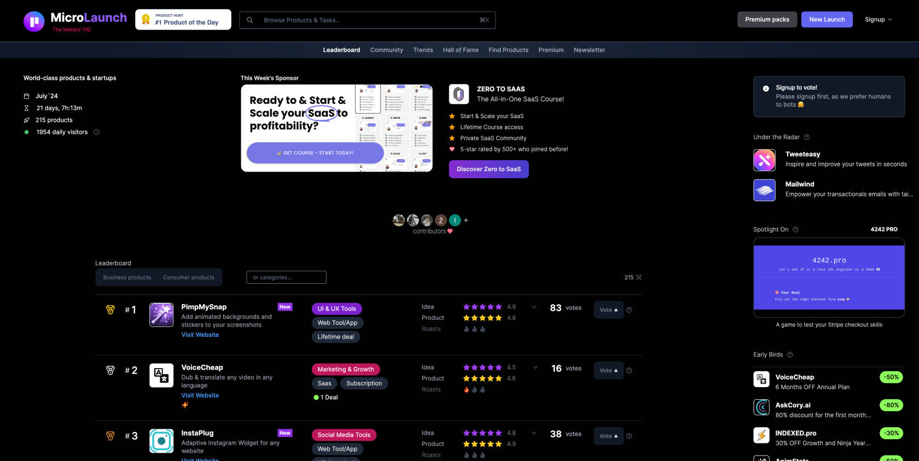Open the Product Hunt #1 Product badge
The width and height of the screenshot is (919, 461).
[x=183, y=20]
